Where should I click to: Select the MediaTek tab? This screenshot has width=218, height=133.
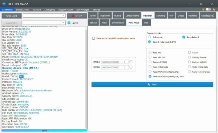tap(148, 16)
